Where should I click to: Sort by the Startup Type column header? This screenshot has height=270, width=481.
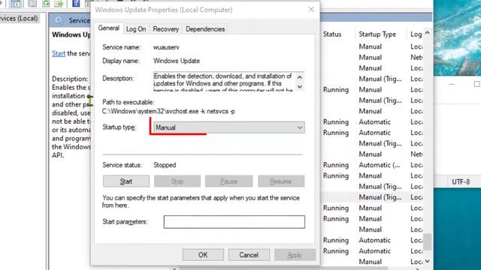(377, 34)
